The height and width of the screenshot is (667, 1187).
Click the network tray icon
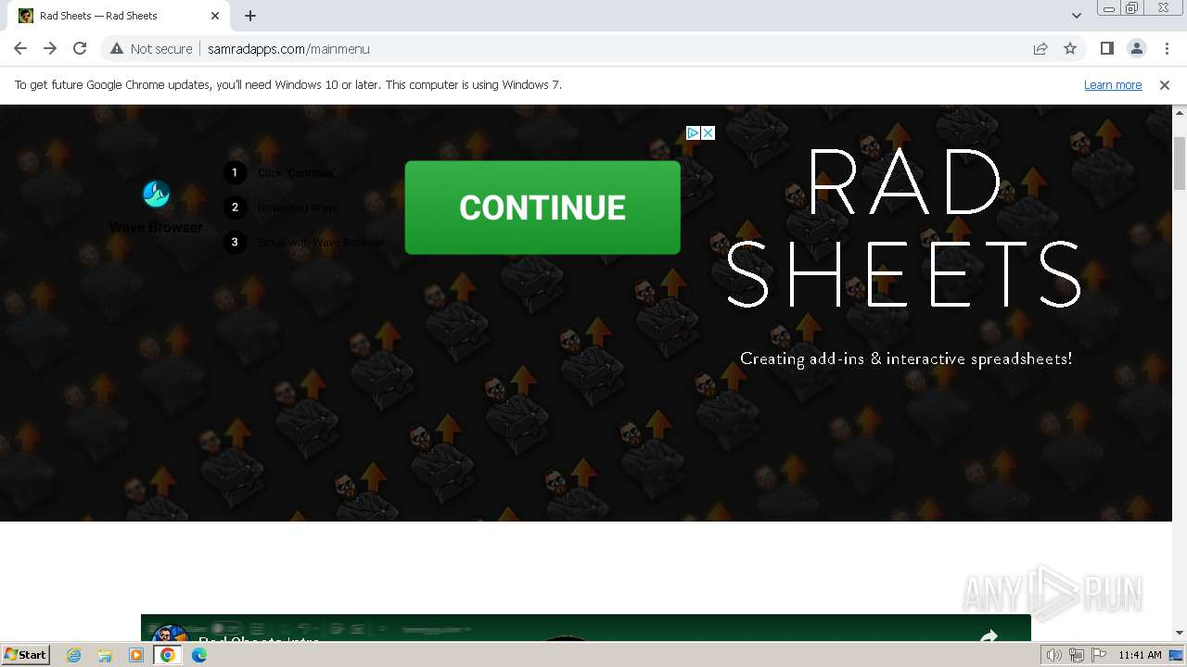(1077, 655)
